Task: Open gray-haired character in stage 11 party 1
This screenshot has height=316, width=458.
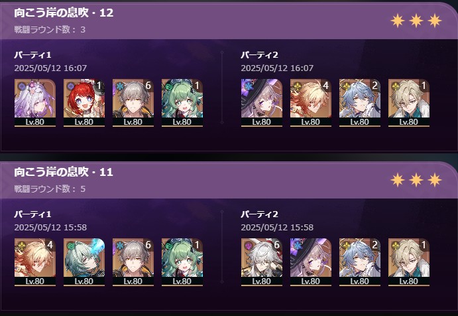Action: point(133,262)
